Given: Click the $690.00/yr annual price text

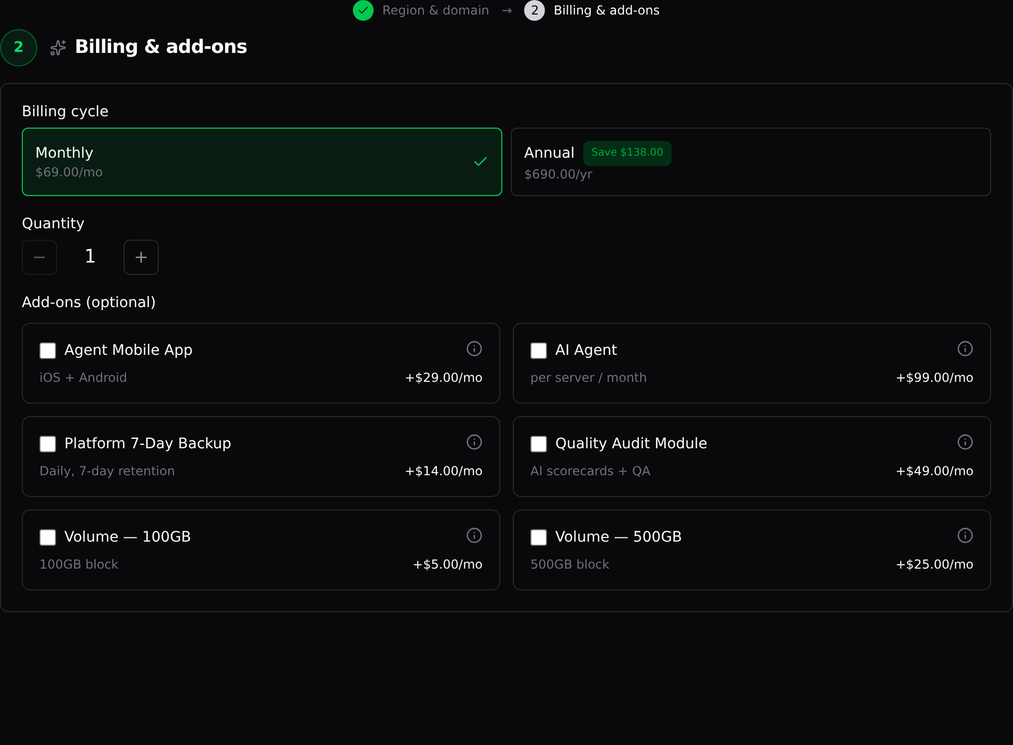Looking at the screenshot, I should tap(558, 174).
